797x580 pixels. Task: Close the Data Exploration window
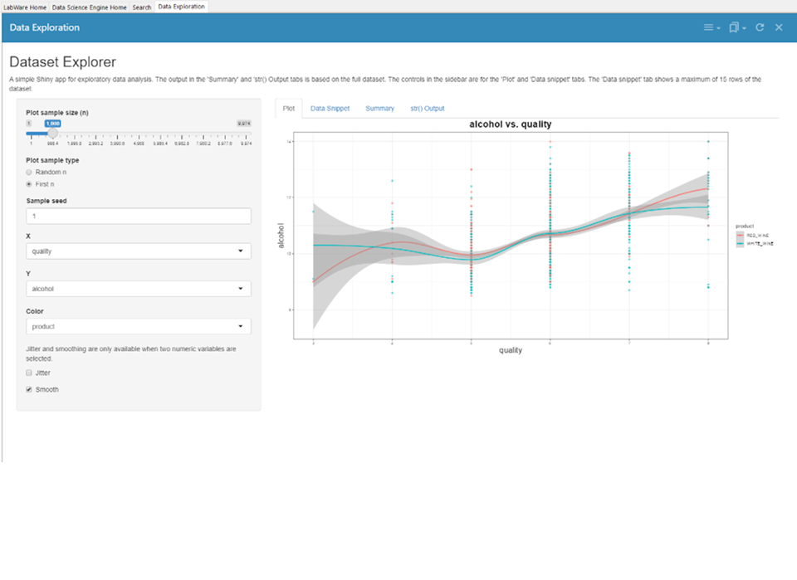pyautogui.click(x=779, y=27)
